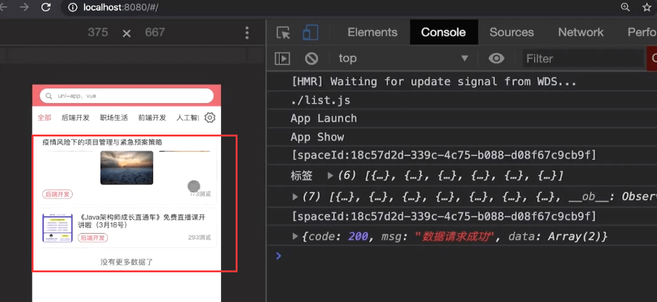Open the live expression eye icon
The width and height of the screenshot is (657, 302).
pyautogui.click(x=497, y=59)
